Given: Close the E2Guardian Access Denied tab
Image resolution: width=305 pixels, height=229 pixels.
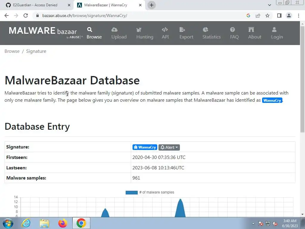Looking at the screenshot, I should (x=69, y=5).
